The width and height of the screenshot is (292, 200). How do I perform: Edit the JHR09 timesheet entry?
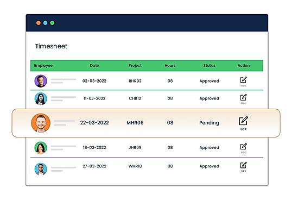point(243,148)
